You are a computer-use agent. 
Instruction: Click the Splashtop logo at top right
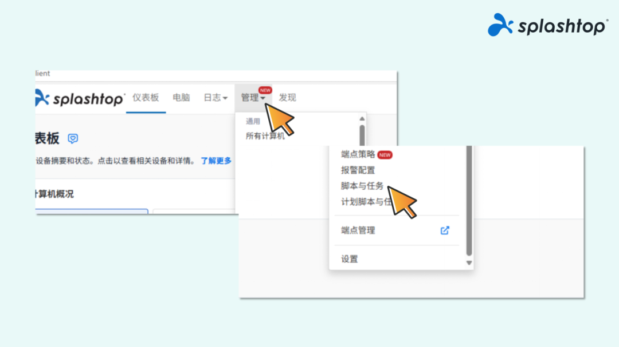547,25
